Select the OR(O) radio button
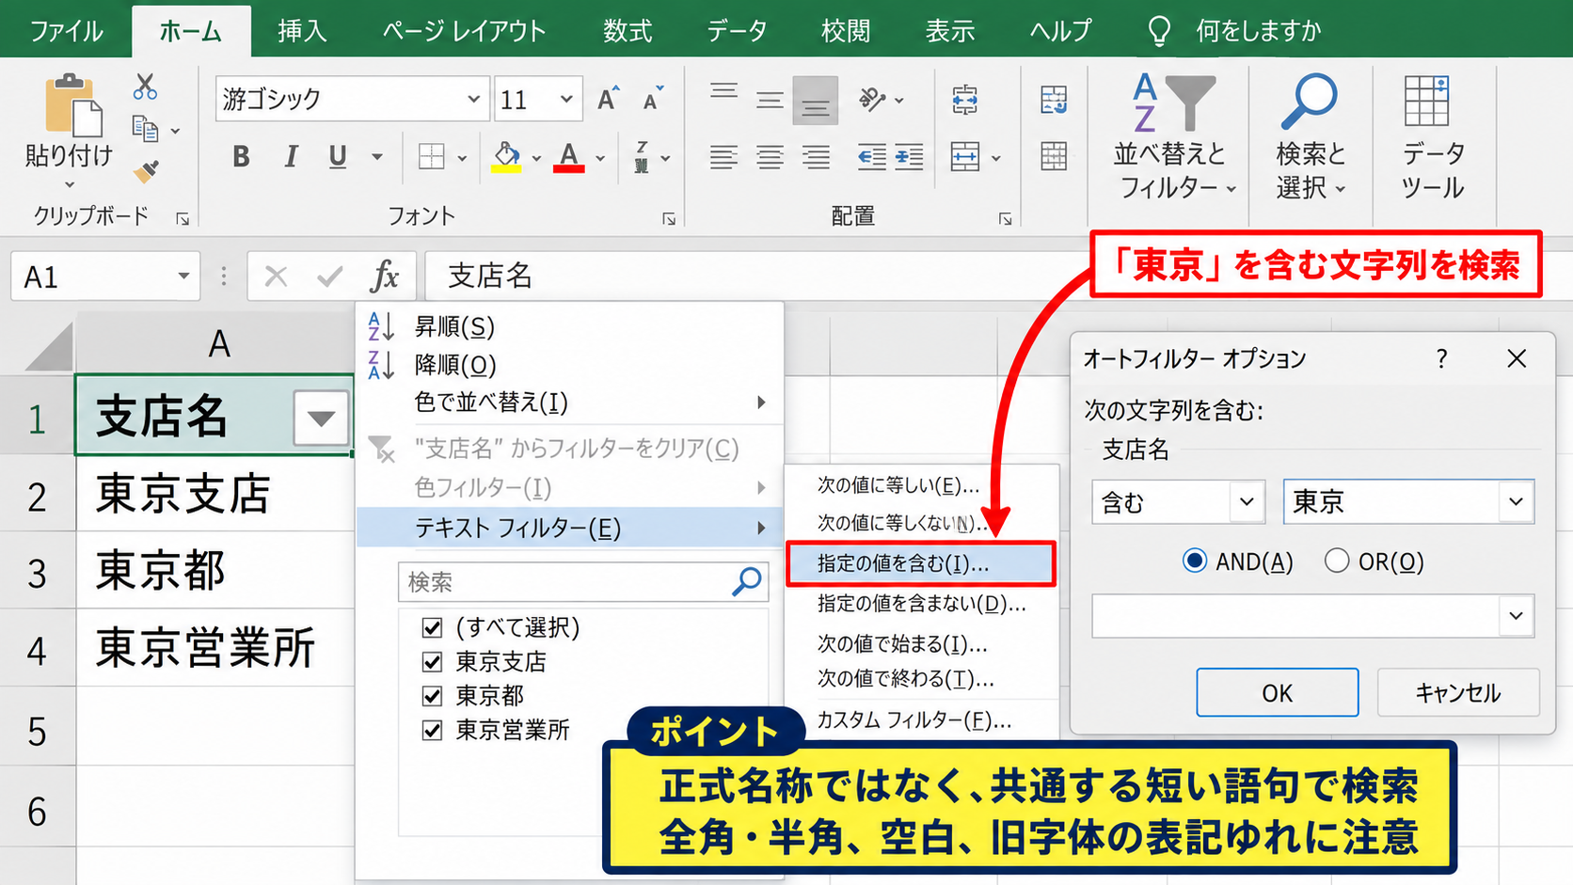This screenshot has width=1573, height=885. coord(1337,561)
